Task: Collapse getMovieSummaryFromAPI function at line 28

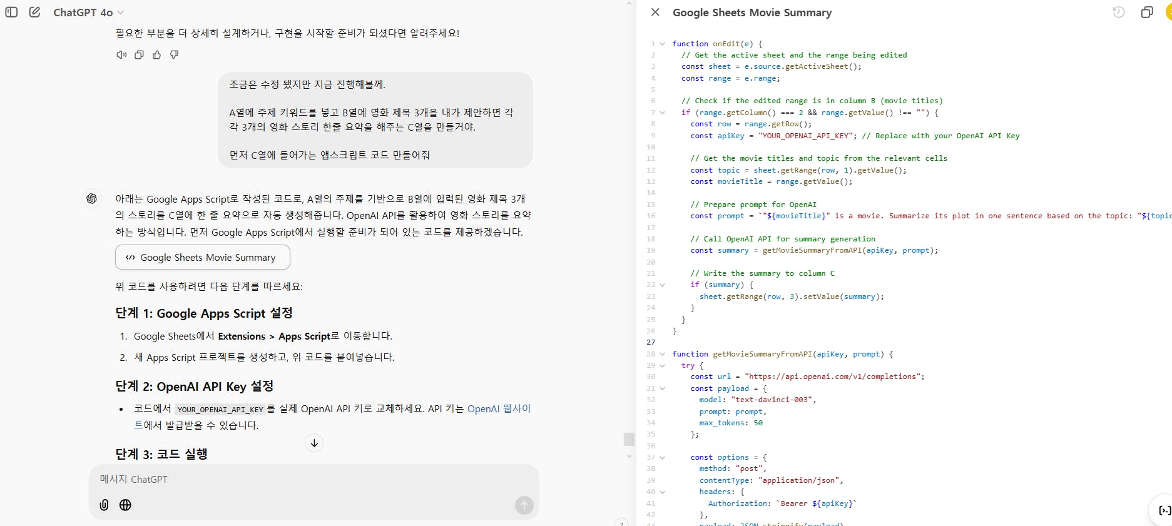Action: [662, 354]
